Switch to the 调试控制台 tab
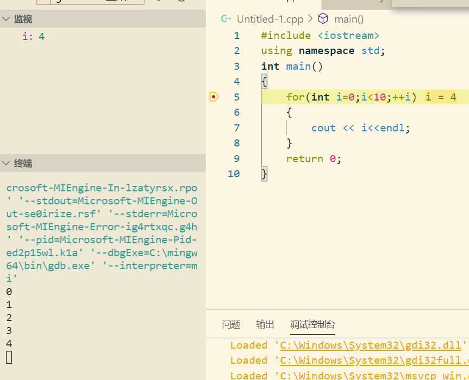This screenshot has width=469, height=380. [x=312, y=324]
